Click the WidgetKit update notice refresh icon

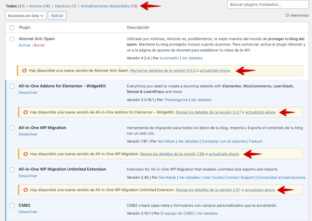[x=25, y=112]
